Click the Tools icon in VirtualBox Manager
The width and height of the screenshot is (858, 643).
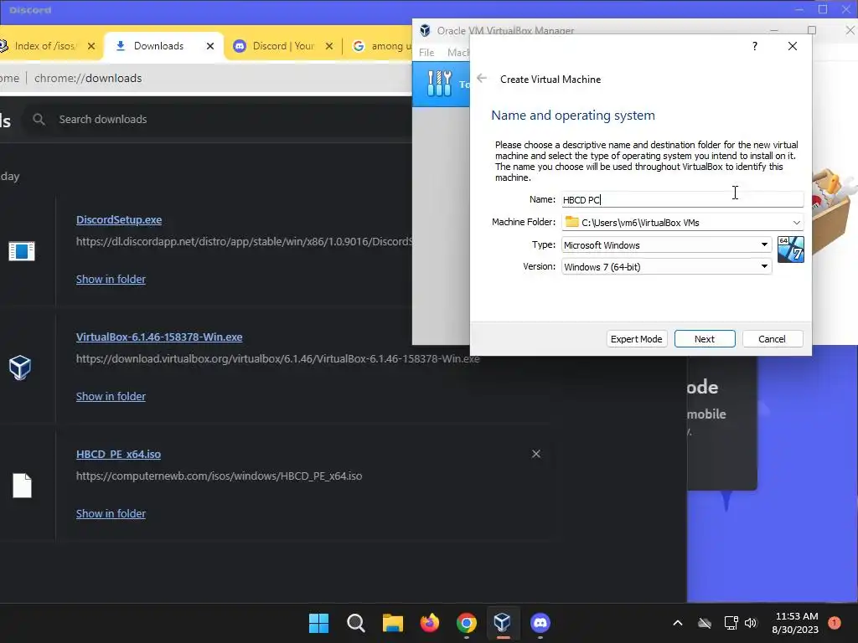(439, 84)
